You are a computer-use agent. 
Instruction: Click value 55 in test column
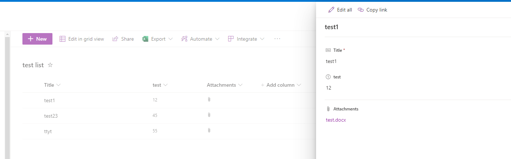155,131
